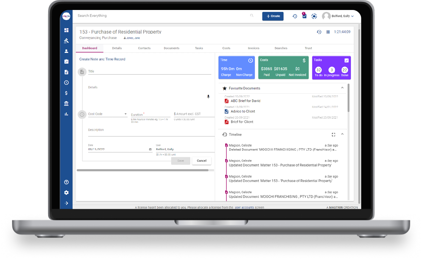Collapse the Favourite Documents panel
The width and height of the screenshot is (421, 259).
[342, 88]
